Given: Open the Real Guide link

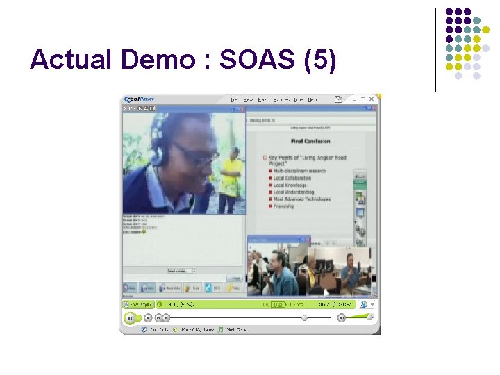Looking at the screenshot, I should [155, 330].
